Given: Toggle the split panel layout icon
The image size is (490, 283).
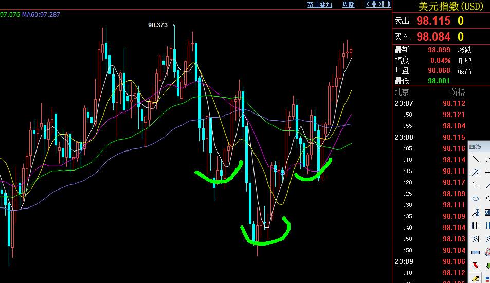Looking at the screenshot, I should coord(387,4).
